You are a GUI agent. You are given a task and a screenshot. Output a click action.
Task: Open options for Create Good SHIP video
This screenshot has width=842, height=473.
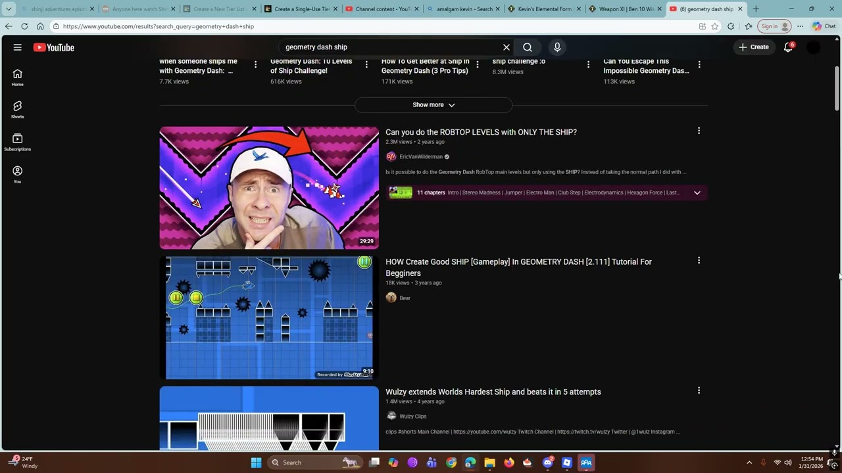(x=699, y=261)
